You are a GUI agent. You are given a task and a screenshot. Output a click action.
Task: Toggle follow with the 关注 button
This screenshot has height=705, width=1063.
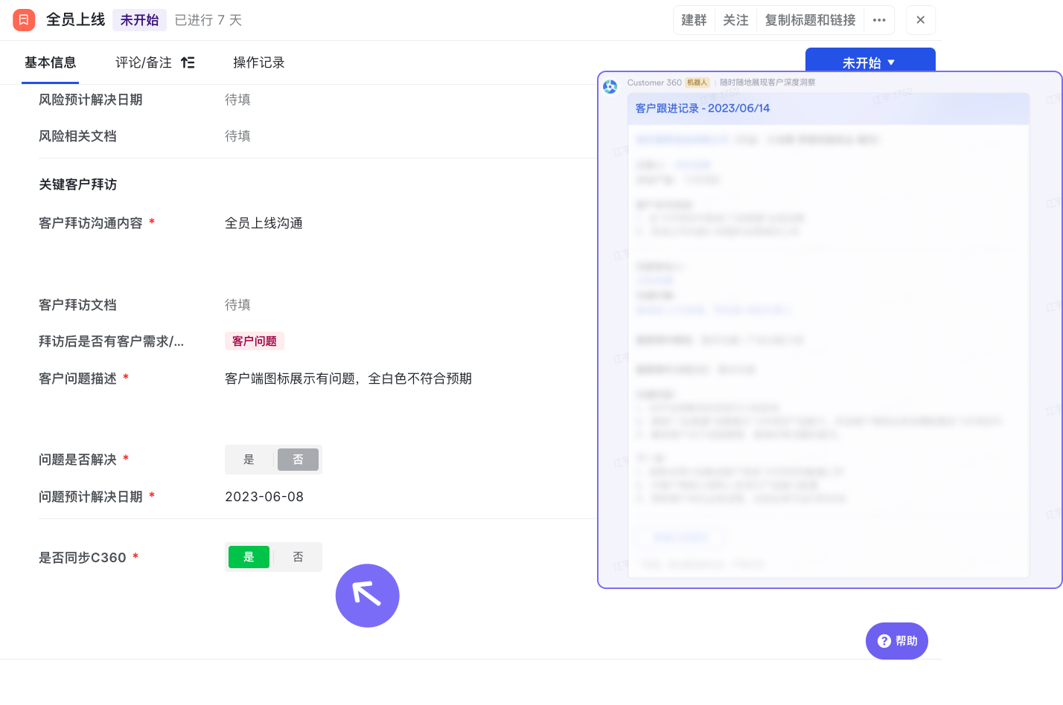735,20
